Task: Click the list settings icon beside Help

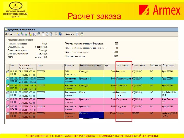Action: [77, 34]
